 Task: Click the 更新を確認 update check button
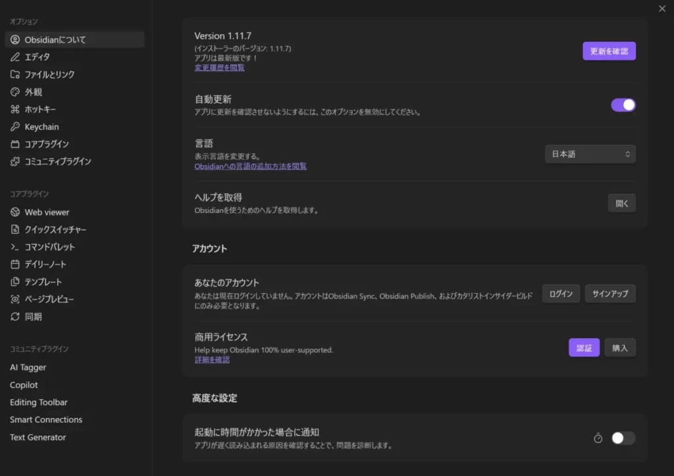coord(609,51)
